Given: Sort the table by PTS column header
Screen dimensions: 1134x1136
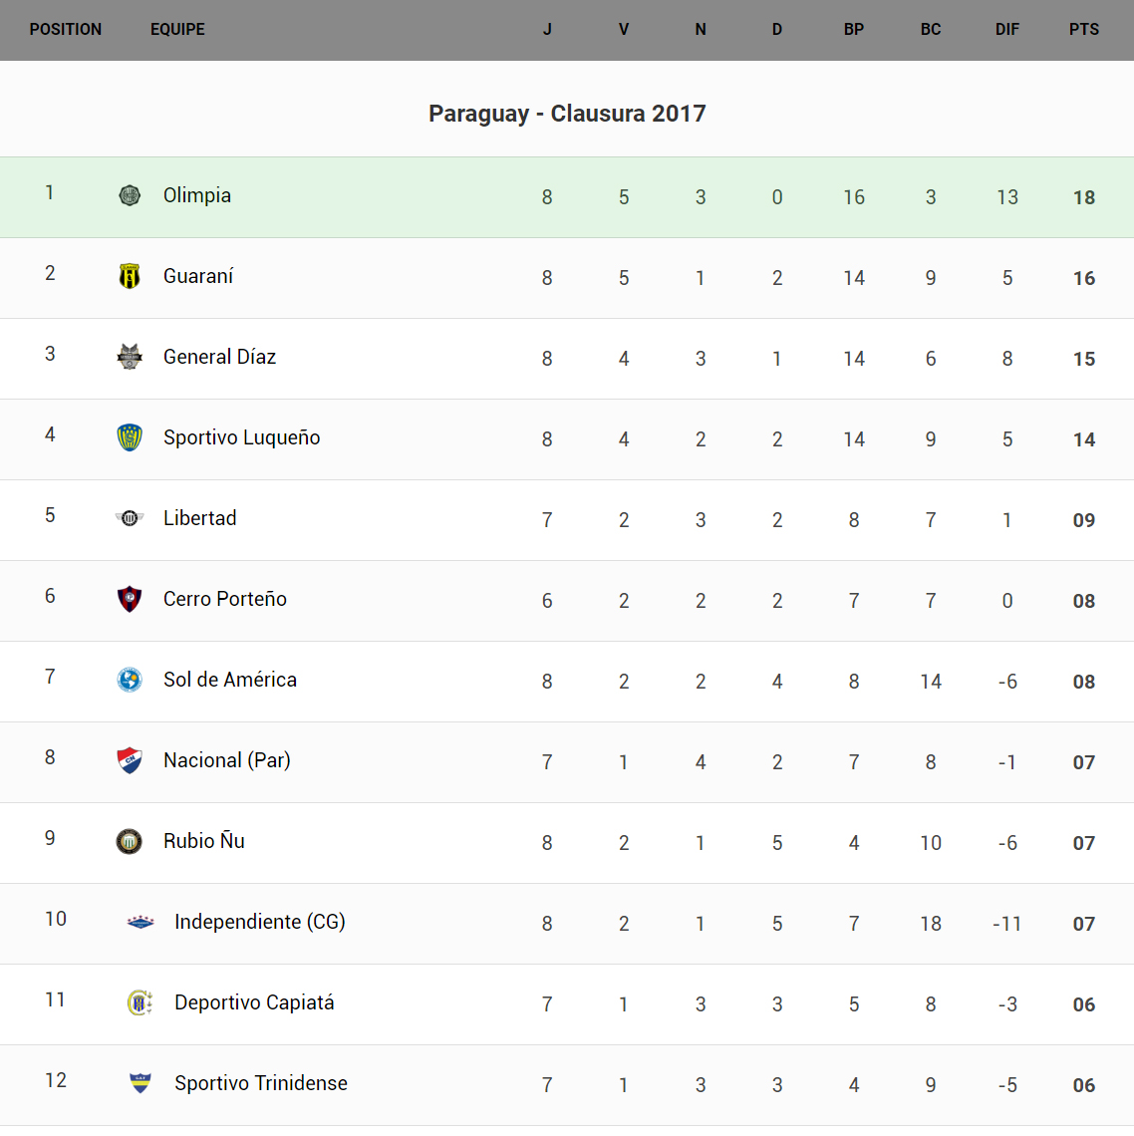Looking at the screenshot, I should click(x=1084, y=30).
